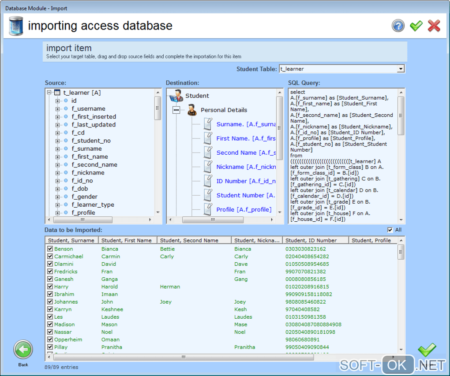Click the SQL Query vertical scrollbar thumb
Screen dimensions: 450x376
click(401, 115)
